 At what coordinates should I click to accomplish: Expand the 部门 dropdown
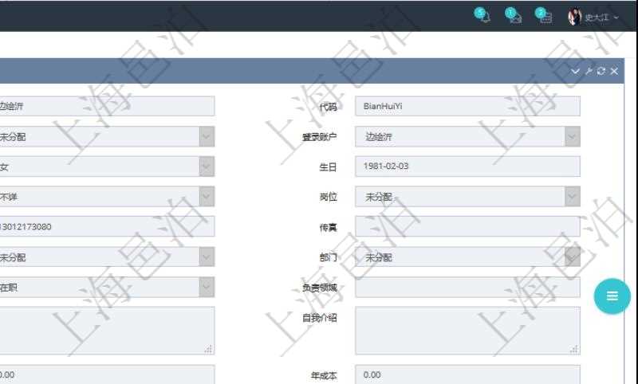(572, 257)
